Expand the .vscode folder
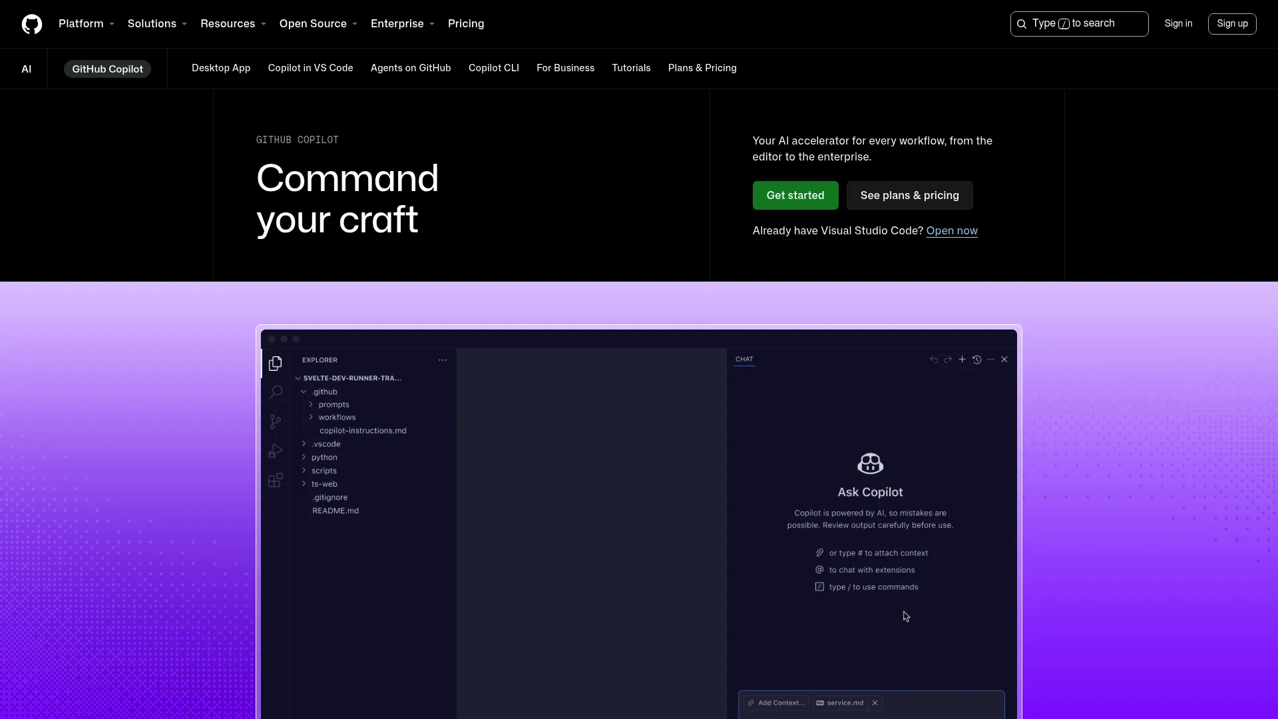Image resolution: width=1278 pixels, height=719 pixels. click(x=304, y=443)
